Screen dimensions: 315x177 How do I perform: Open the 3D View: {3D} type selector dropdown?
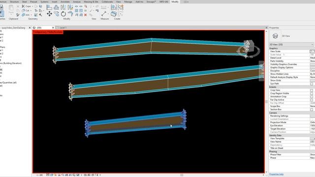[x=291, y=45]
